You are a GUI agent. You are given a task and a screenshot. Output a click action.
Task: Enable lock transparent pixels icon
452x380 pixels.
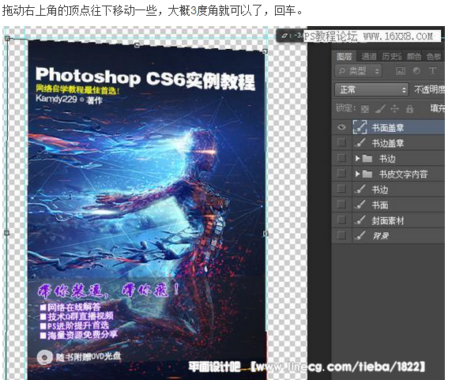pyautogui.click(x=364, y=109)
